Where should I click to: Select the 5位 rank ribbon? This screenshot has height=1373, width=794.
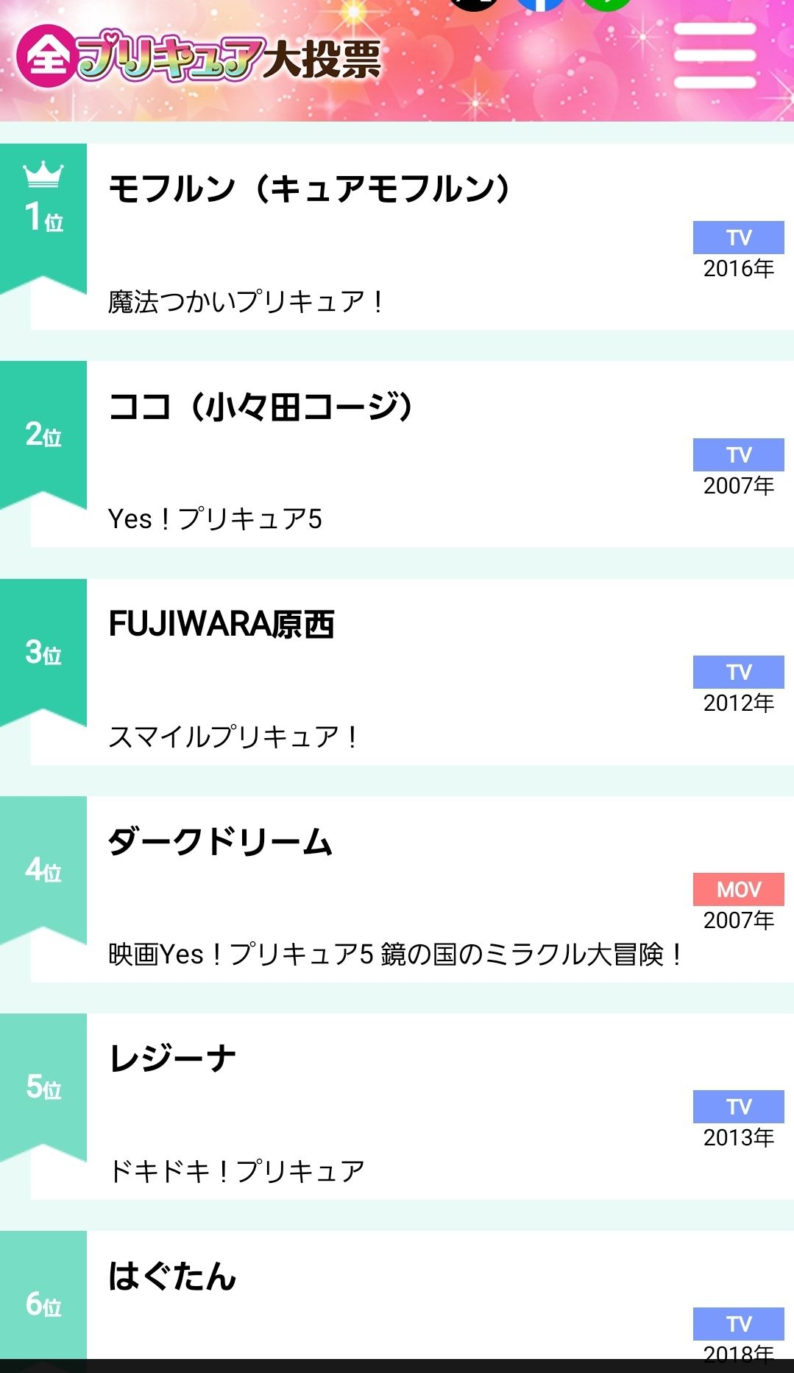click(x=43, y=1087)
